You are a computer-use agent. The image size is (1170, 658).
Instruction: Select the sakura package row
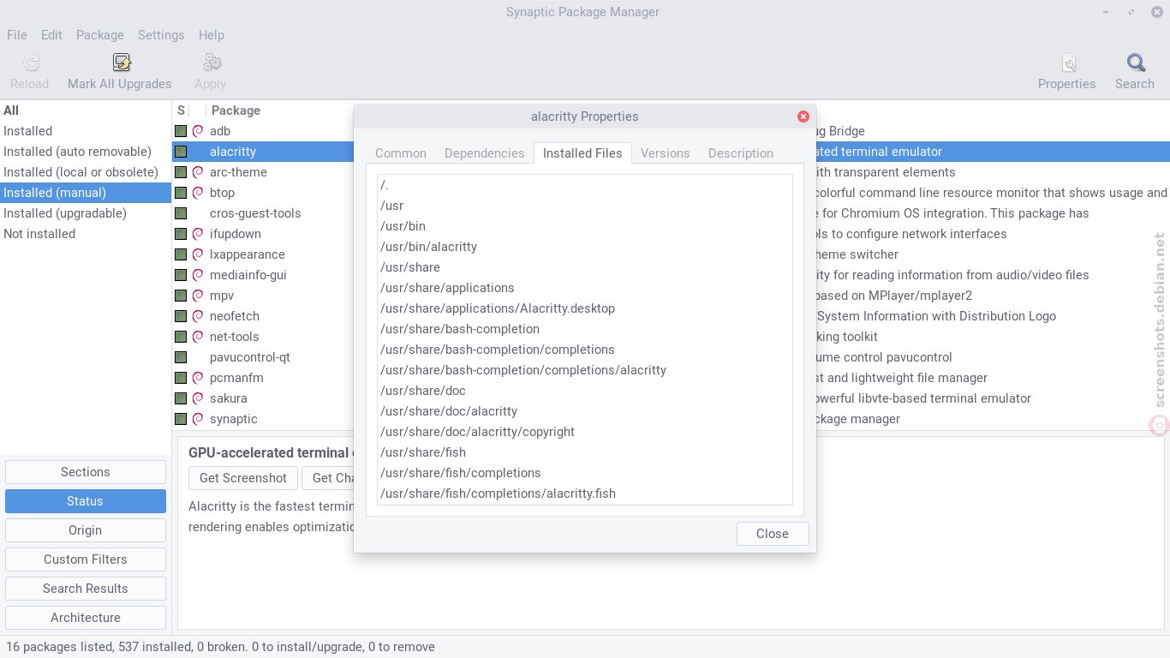coord(264,398)
